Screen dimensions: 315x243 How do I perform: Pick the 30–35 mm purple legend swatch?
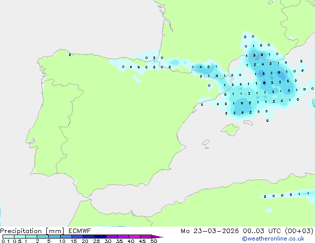pos(112,237)
